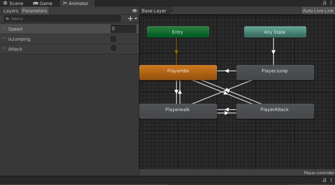The width and height of the screenshot is (335, 185).
Task: Fire the Attack trigger radio button
Action: tap(114, 48)
